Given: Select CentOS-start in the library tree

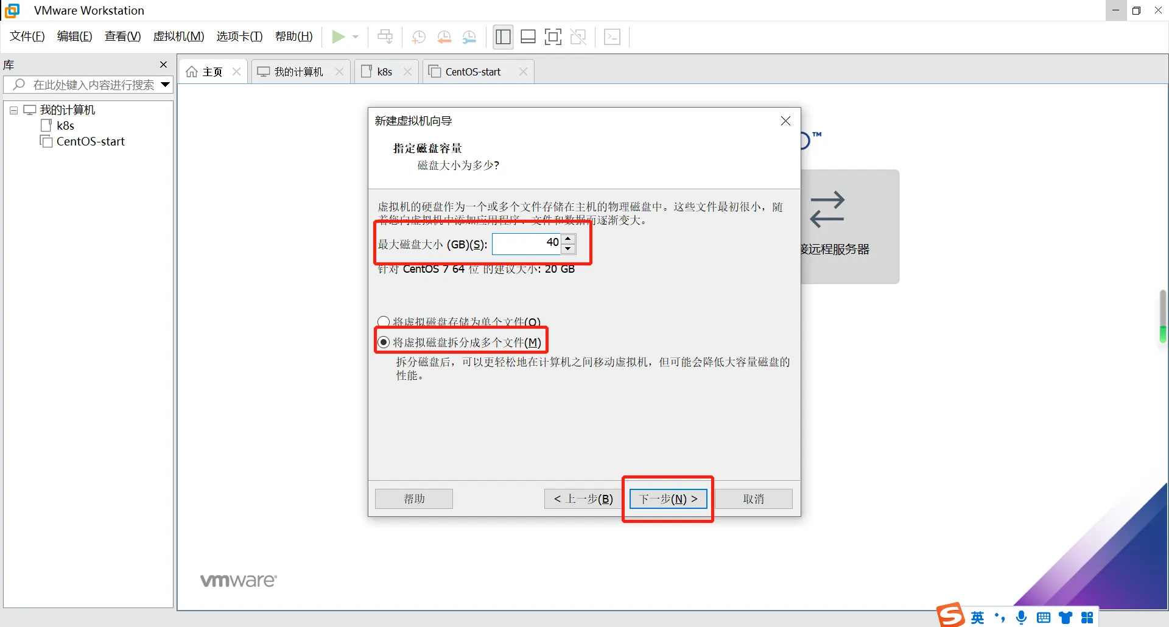Looking at the screenshot, I should (90, 141).
